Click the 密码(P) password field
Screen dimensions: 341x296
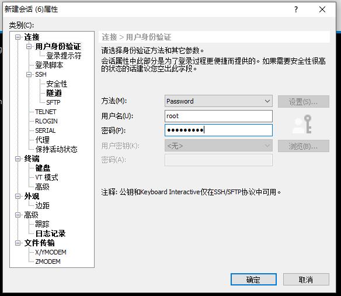pos(218,130)
